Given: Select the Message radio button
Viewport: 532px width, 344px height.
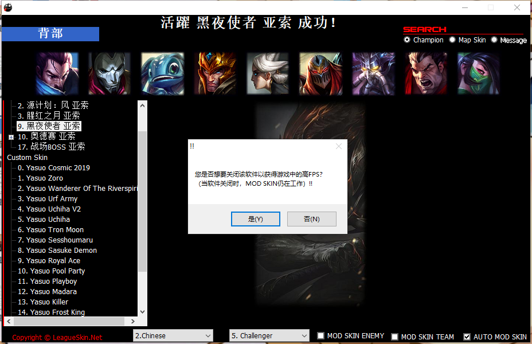Looking at the screenshot, I should (494, 40).
